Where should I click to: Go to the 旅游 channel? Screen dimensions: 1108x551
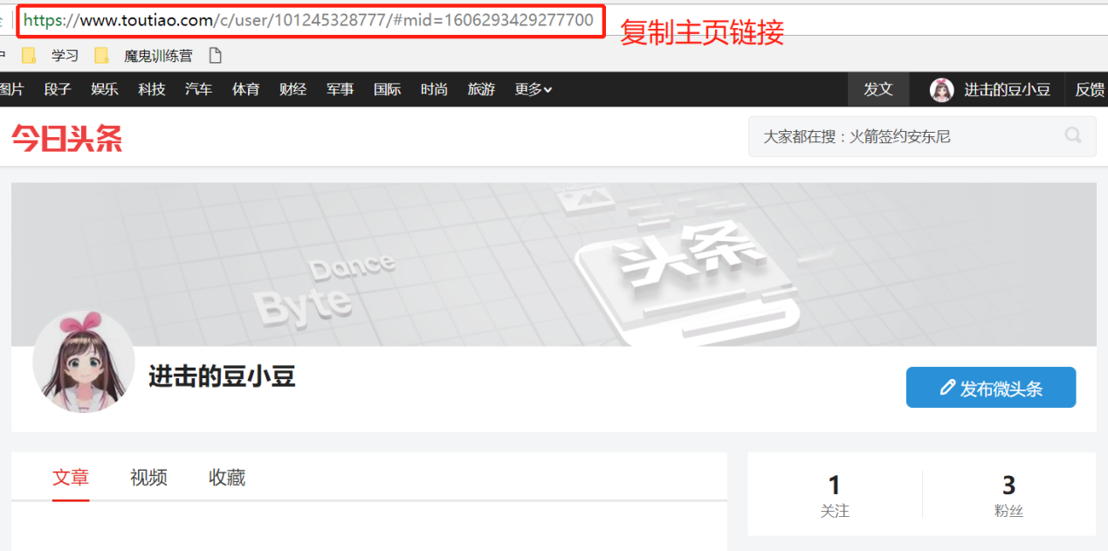coord(481,89)
